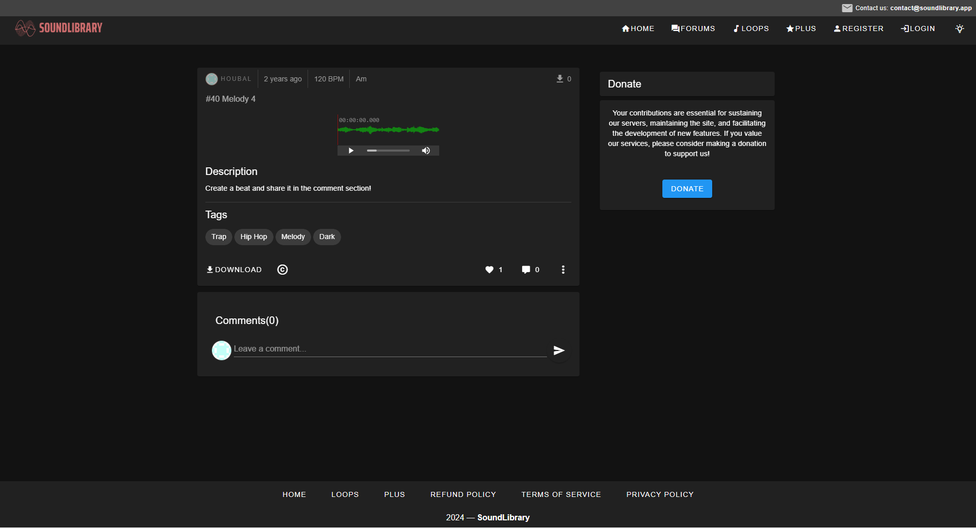Go to the Home menu item

click(638, 28)
